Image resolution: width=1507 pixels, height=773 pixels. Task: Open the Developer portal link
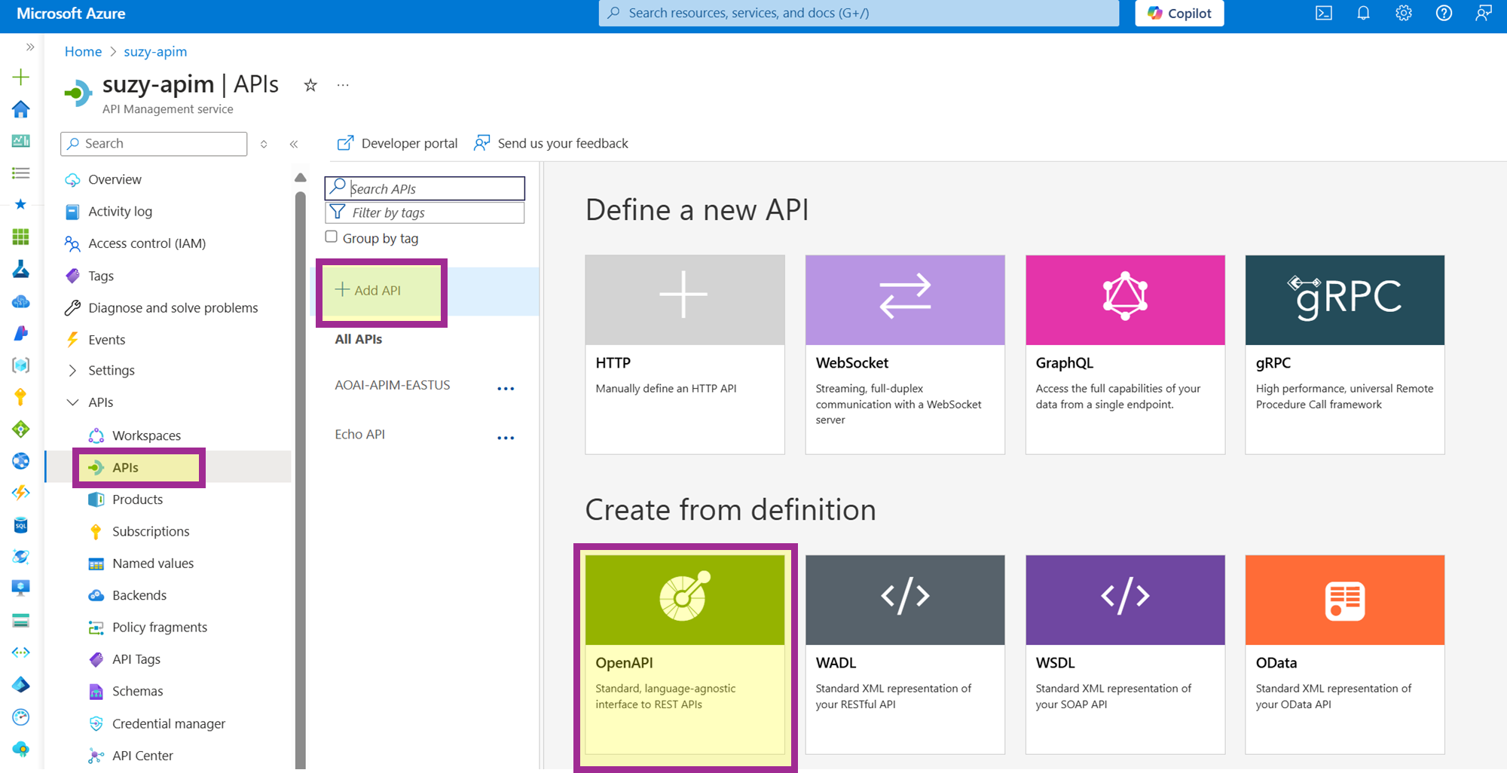398,143
